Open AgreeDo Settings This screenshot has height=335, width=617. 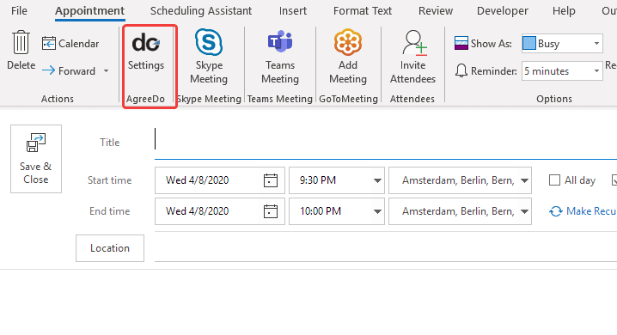point(146,52)
